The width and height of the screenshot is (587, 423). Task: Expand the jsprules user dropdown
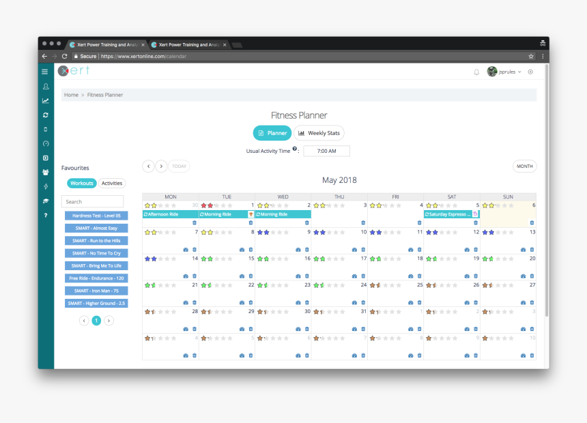click(504, 72)
